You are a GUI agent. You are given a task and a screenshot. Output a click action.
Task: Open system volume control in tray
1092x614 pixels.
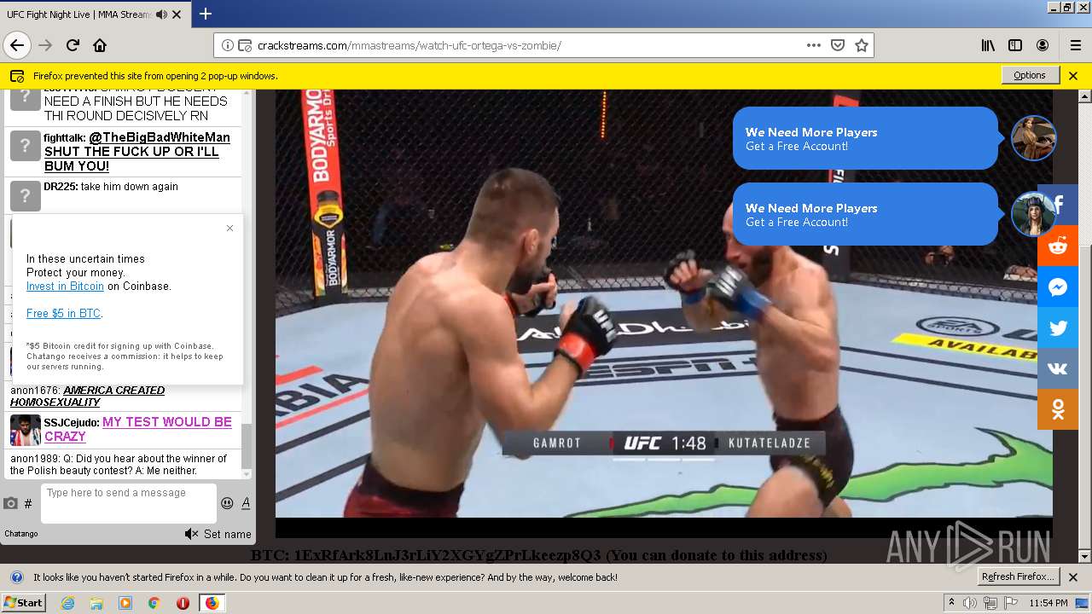970,603
